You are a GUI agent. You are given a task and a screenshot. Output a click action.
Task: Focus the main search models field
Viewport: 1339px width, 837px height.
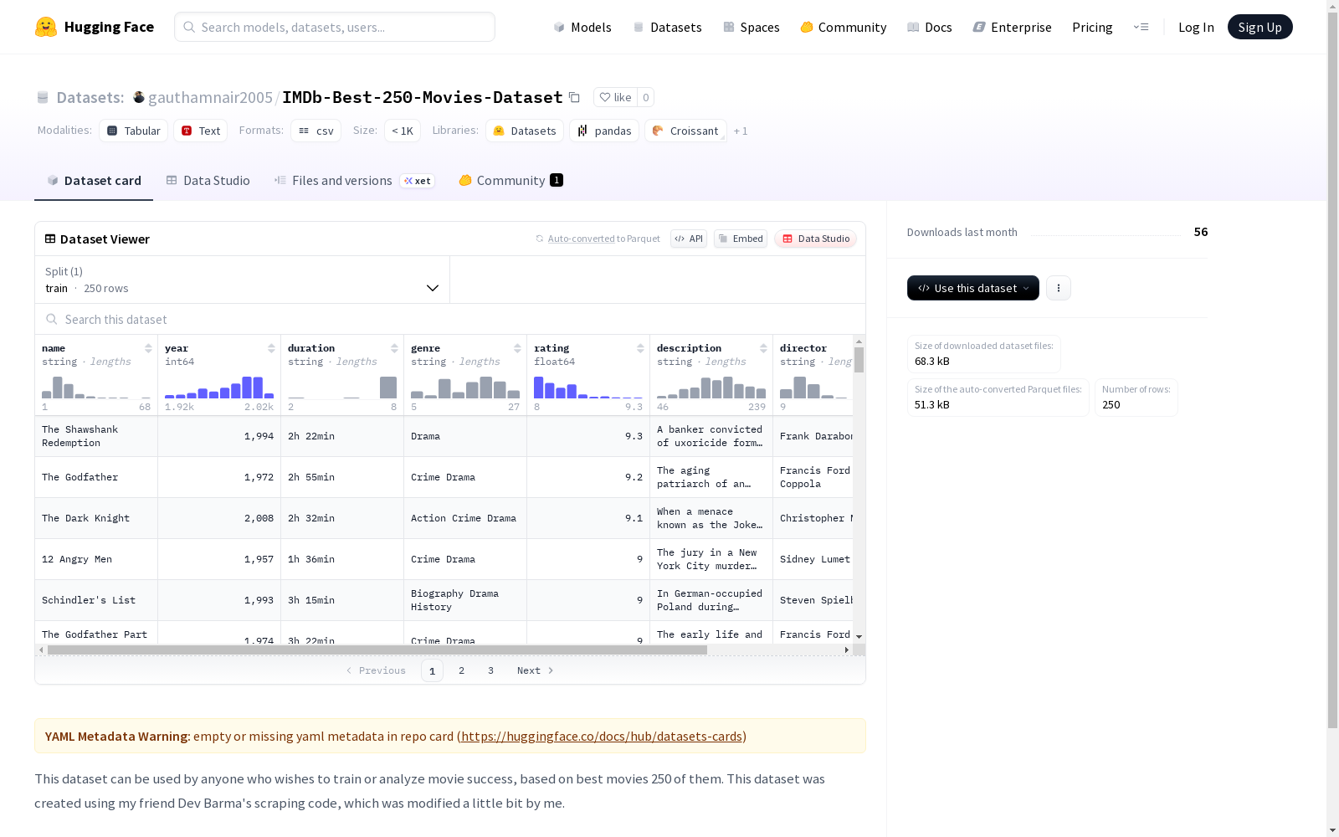tap(335, 27)
